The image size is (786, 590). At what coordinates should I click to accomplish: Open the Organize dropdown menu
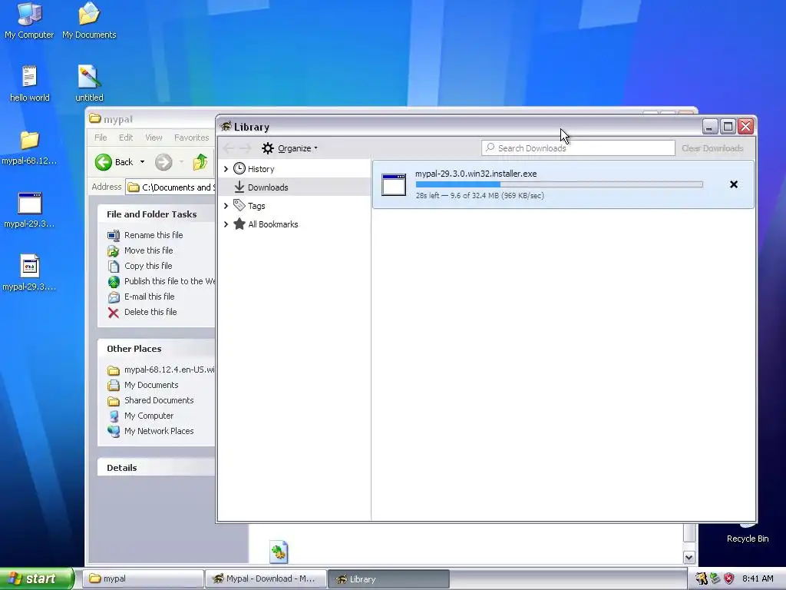pyautogui.click(x=289, y=148)
